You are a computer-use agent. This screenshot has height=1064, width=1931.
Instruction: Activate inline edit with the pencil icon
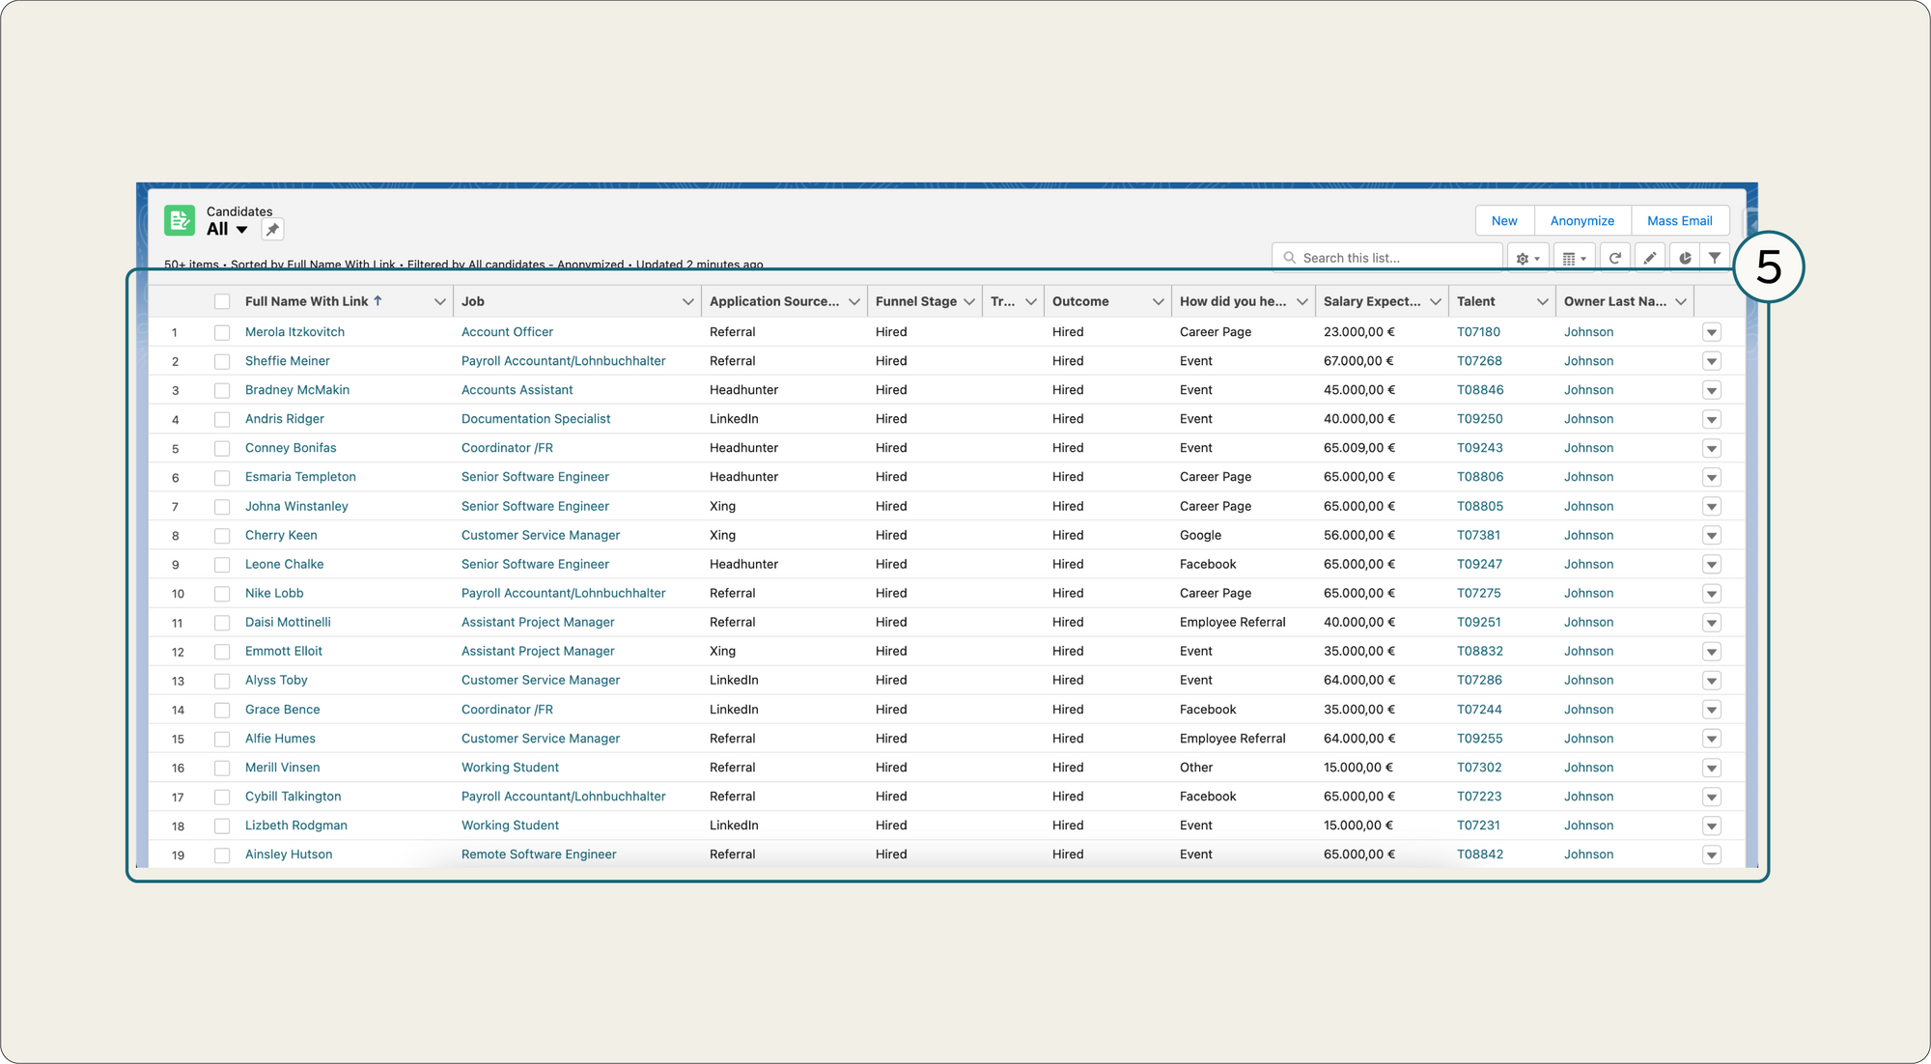pyautogui.click(x=1650, y=257)
